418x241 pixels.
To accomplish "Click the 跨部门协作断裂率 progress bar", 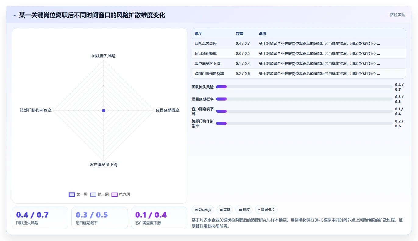I will (304, 123).
